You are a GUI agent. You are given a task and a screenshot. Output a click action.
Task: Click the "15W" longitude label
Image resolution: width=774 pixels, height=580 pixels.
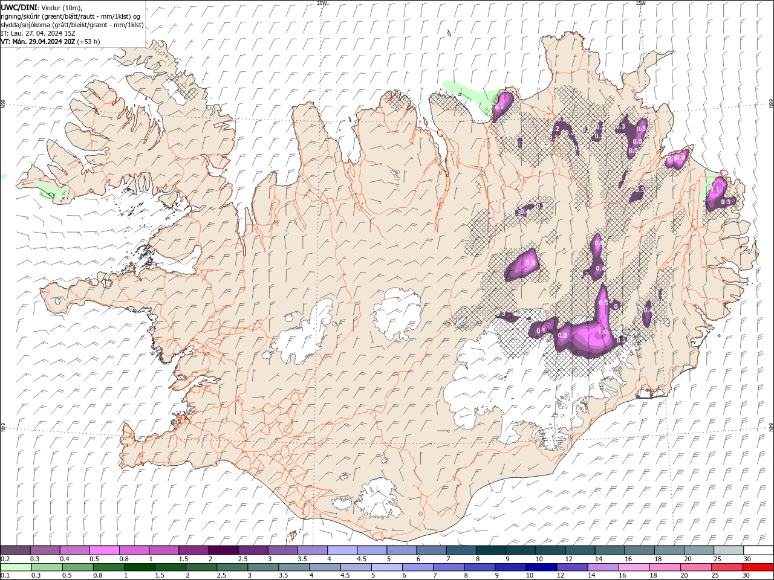pyautogui.click(x=640, y=2)
